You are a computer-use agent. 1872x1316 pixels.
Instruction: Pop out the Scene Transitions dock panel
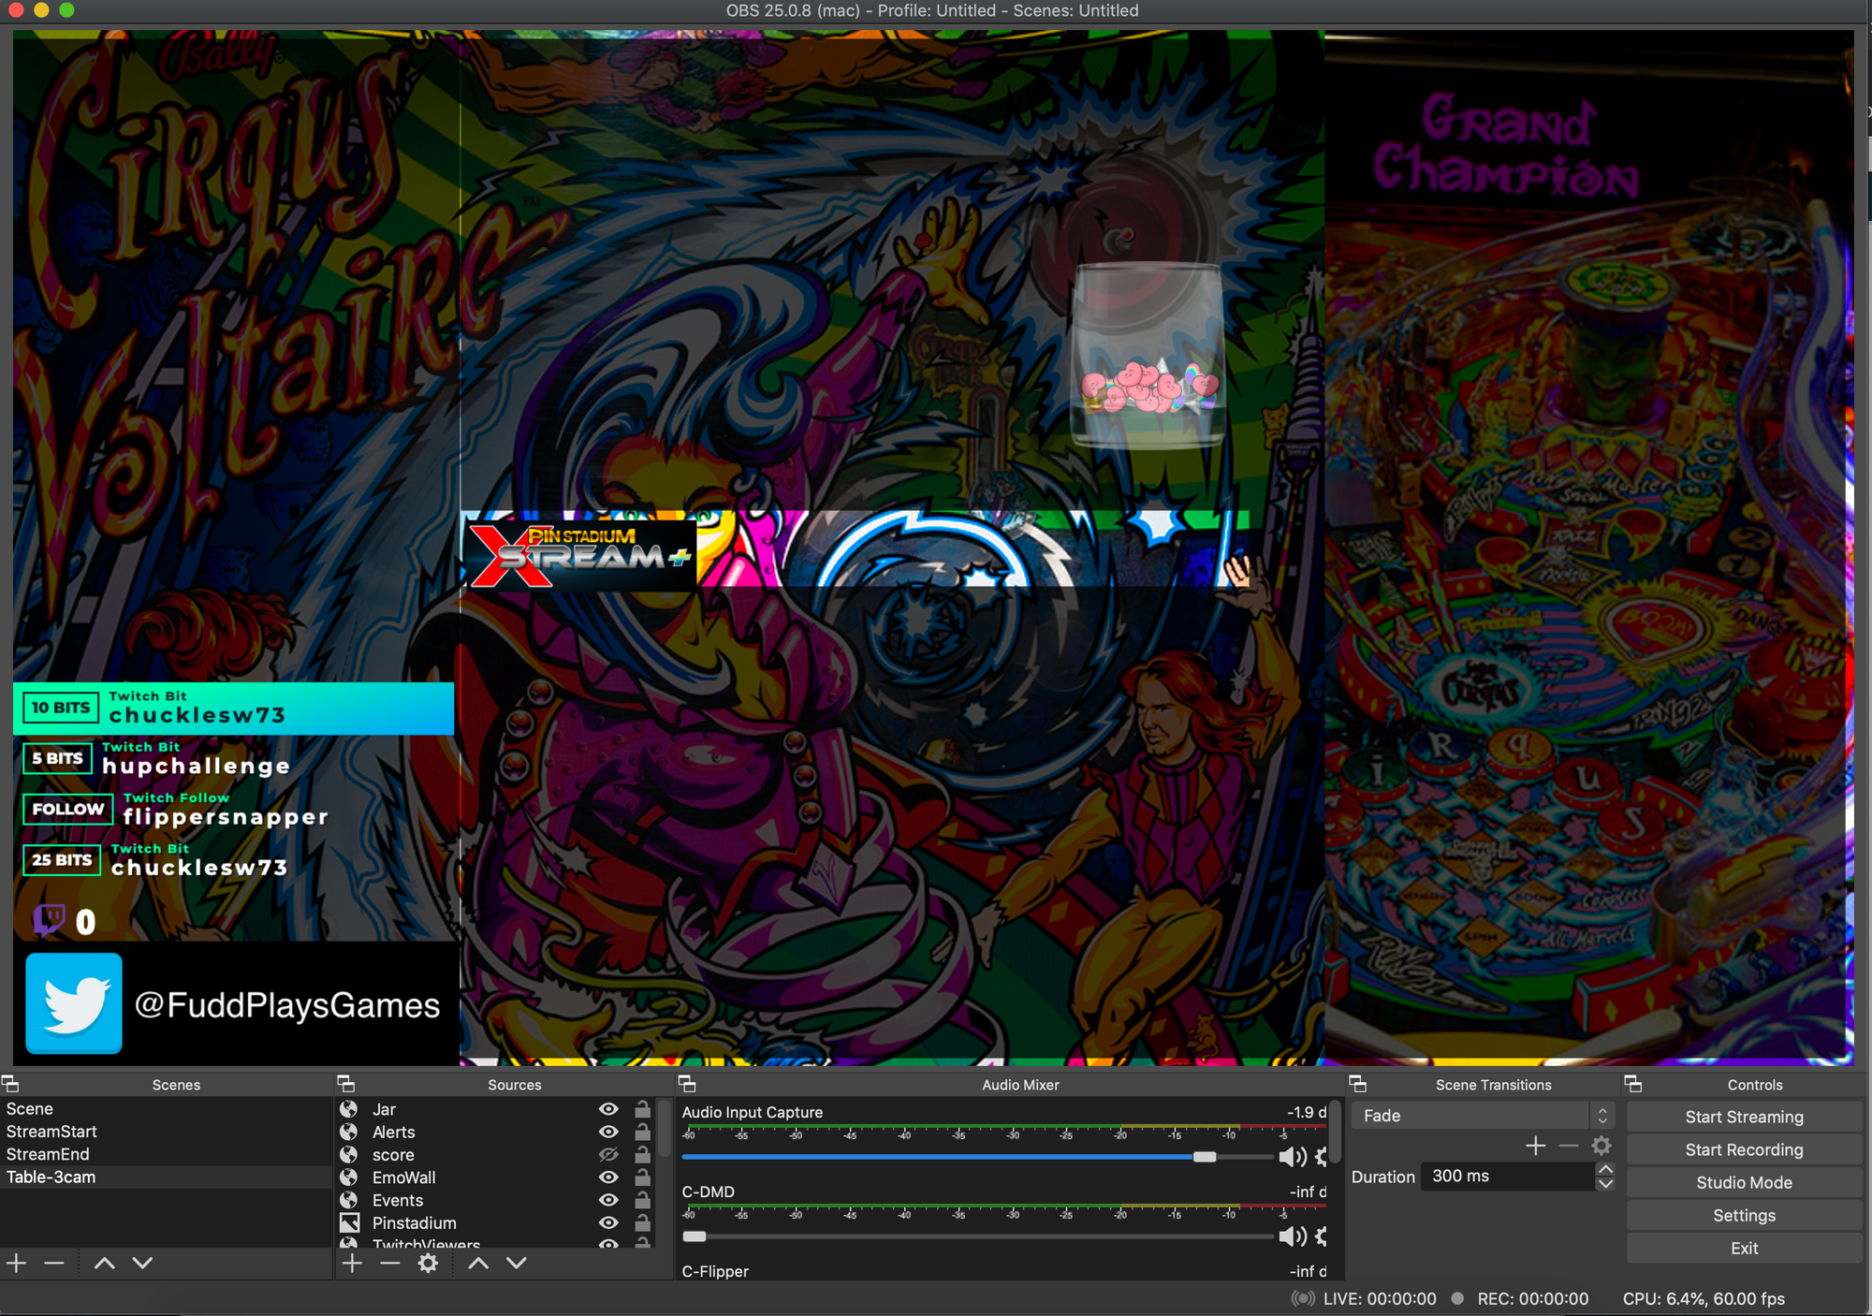tap(1358, 1084)
